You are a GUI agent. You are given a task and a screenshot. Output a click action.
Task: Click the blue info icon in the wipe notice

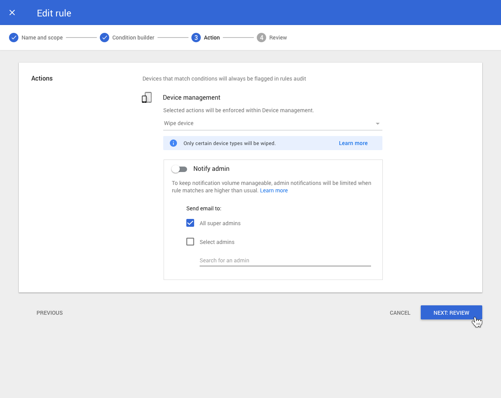click(173, 143)
